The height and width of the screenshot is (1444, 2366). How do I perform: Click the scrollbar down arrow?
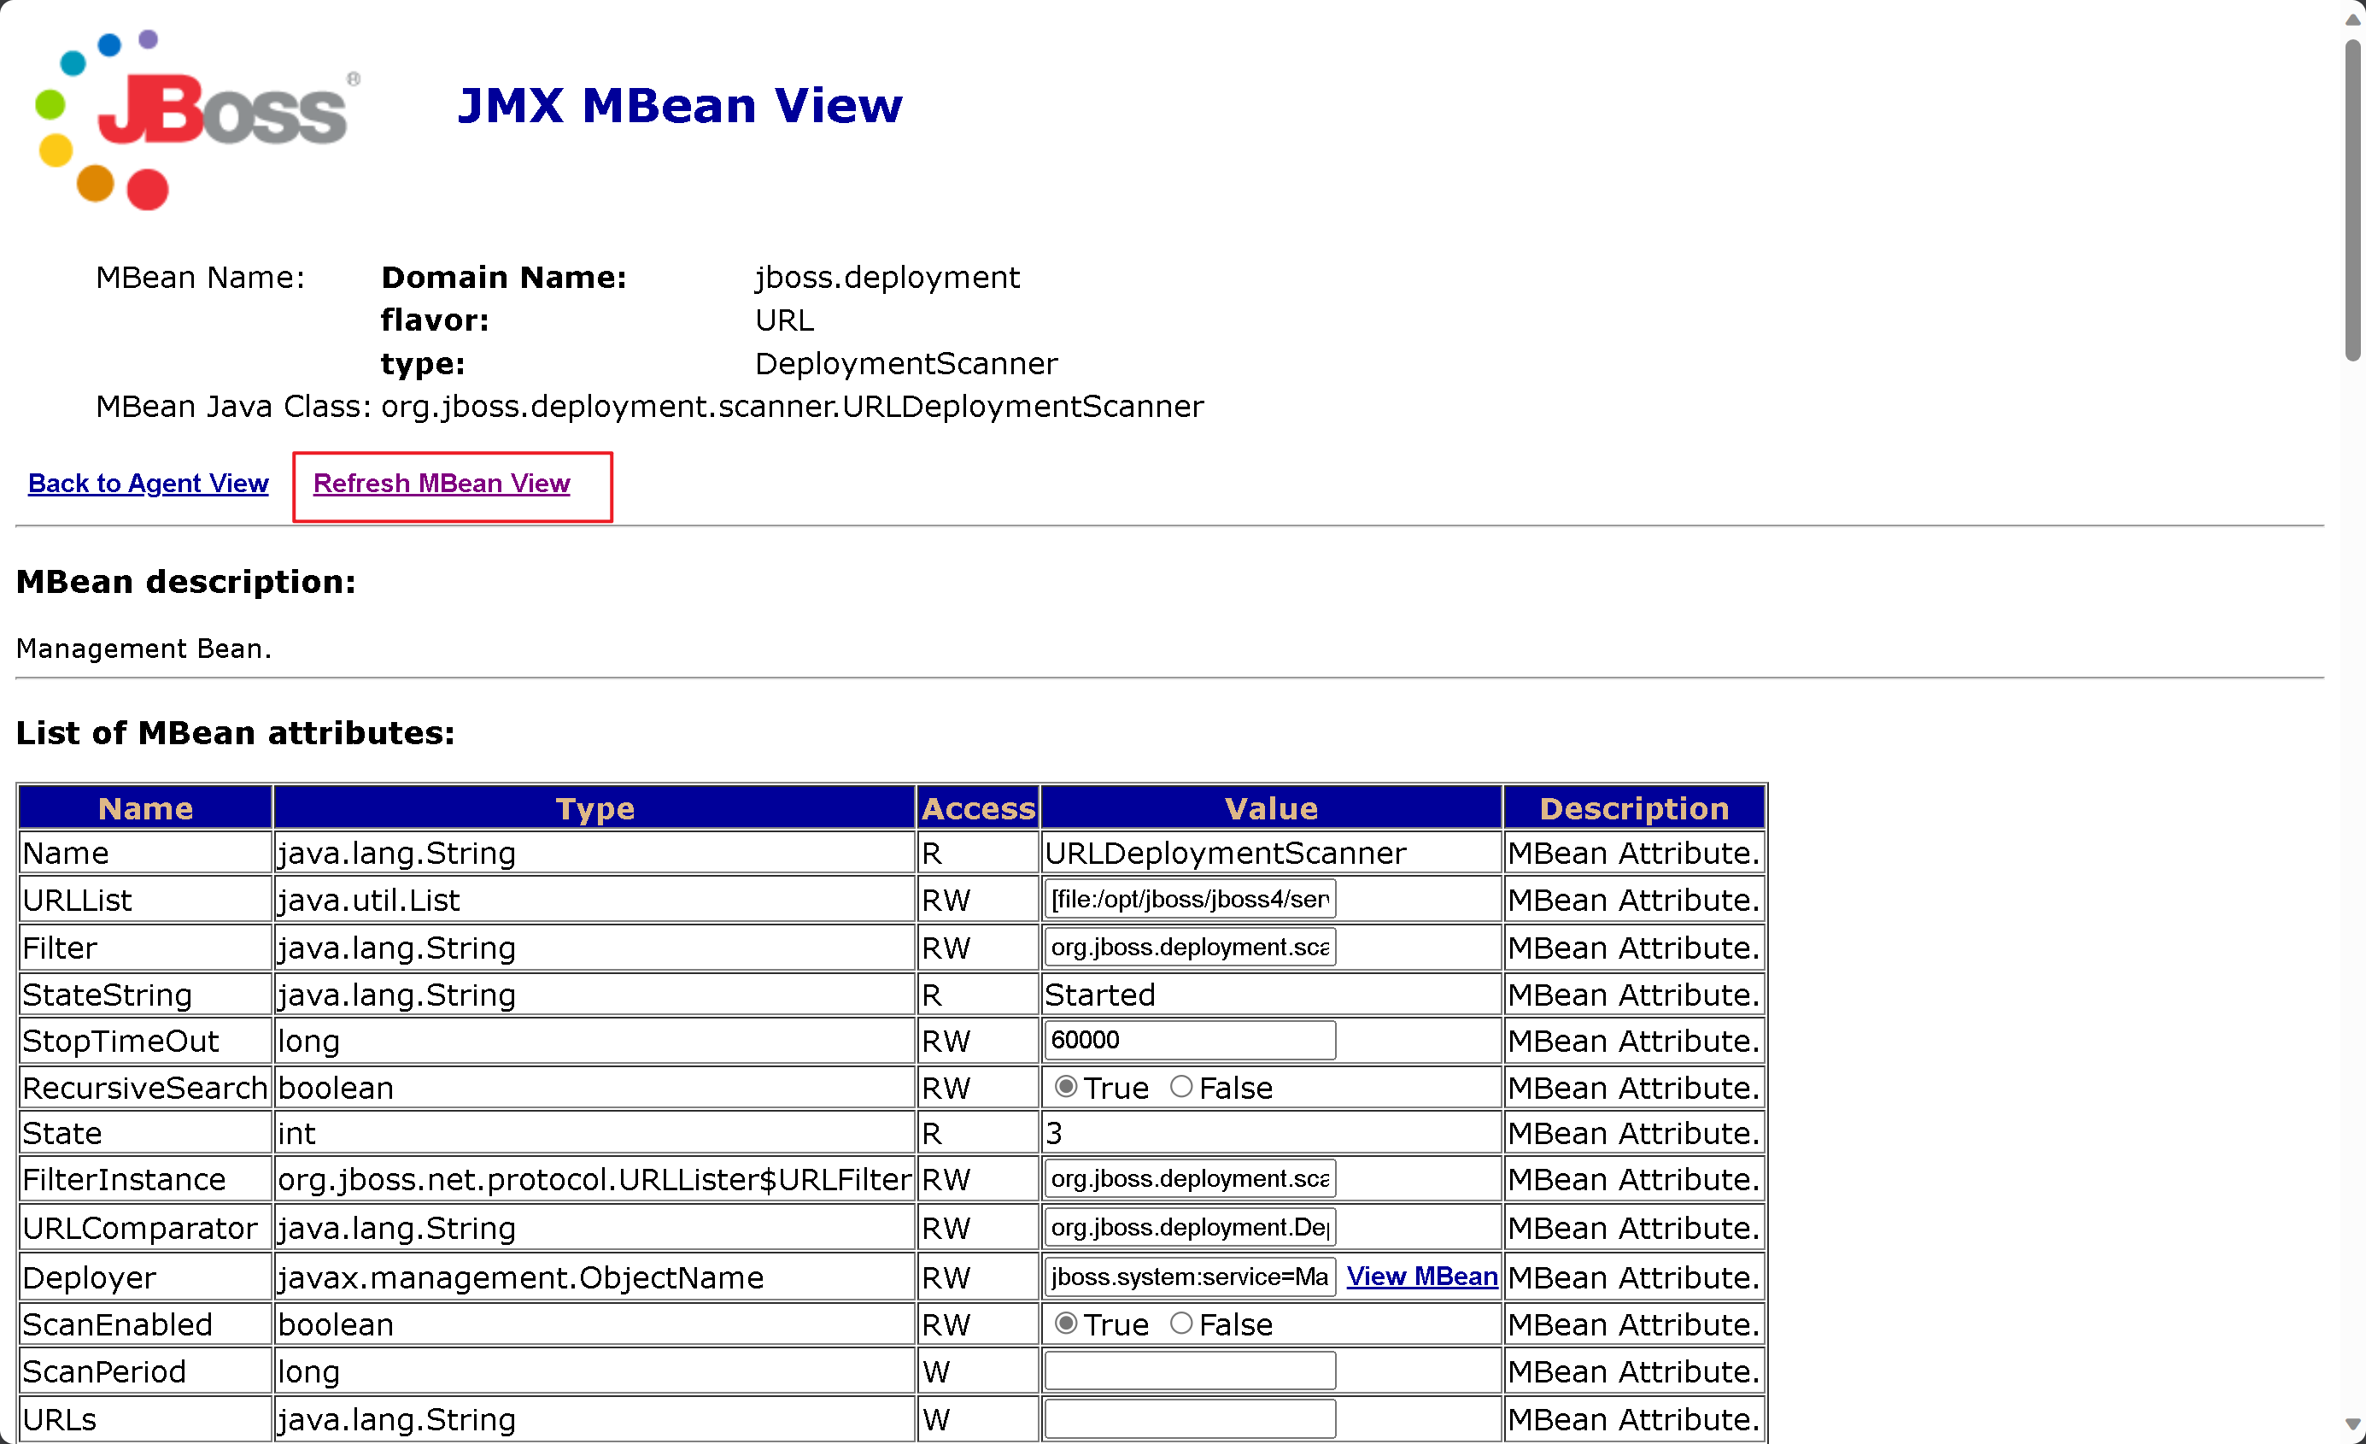tap(2352, 1423)
